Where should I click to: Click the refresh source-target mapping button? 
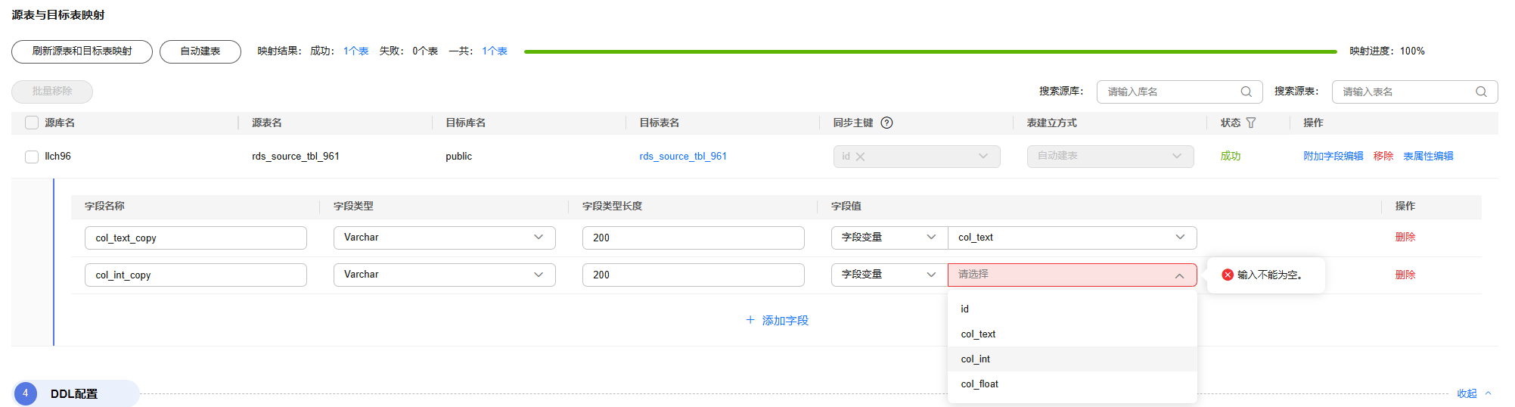point(82,51)
